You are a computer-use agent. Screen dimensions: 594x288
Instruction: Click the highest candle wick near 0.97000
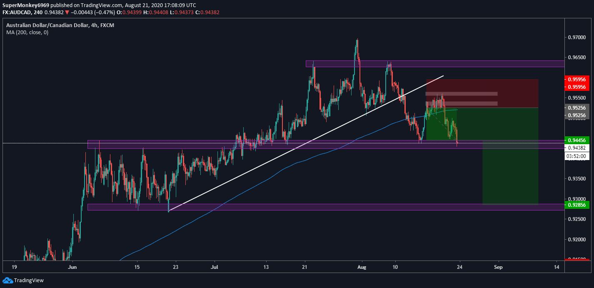pyautogui.click(x=357, y=41)
